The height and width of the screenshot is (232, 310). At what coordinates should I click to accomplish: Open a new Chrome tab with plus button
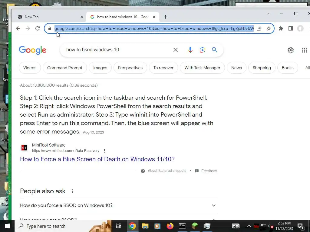click(x=166, y=17)
